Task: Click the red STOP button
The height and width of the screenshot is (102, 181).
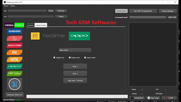Action: tap(169, 98)
